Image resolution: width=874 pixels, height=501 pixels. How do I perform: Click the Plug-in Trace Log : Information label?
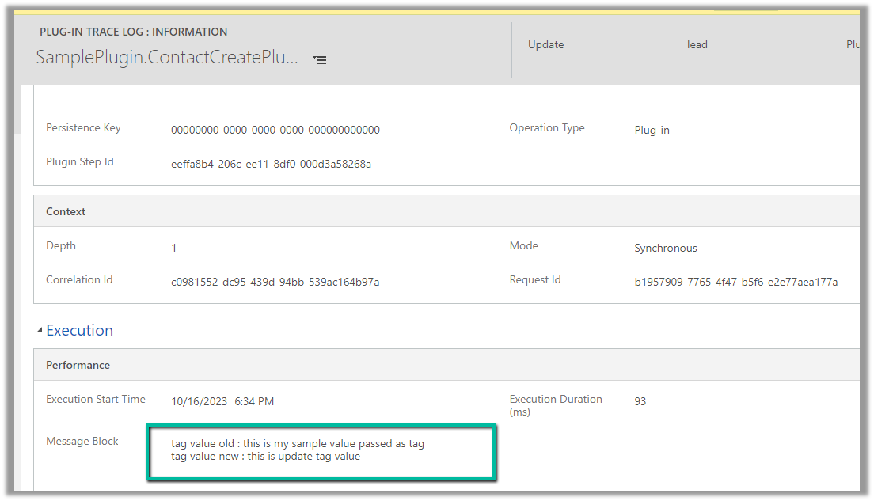click(x=133, y=32)
